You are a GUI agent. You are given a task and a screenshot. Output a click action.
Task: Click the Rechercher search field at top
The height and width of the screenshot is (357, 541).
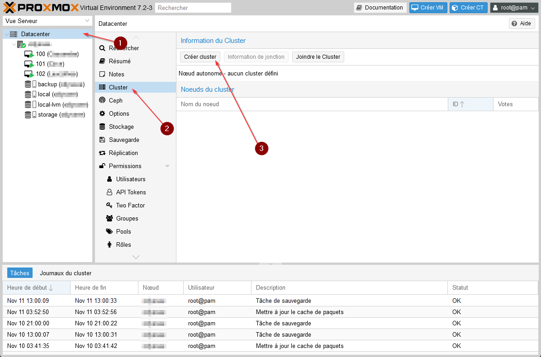tap(193, 8)
